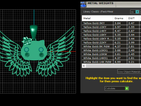Screen dimensions: 141x106
Task: Click the 3.99 DWT value for 22KY
Action: tap(131, 42)
